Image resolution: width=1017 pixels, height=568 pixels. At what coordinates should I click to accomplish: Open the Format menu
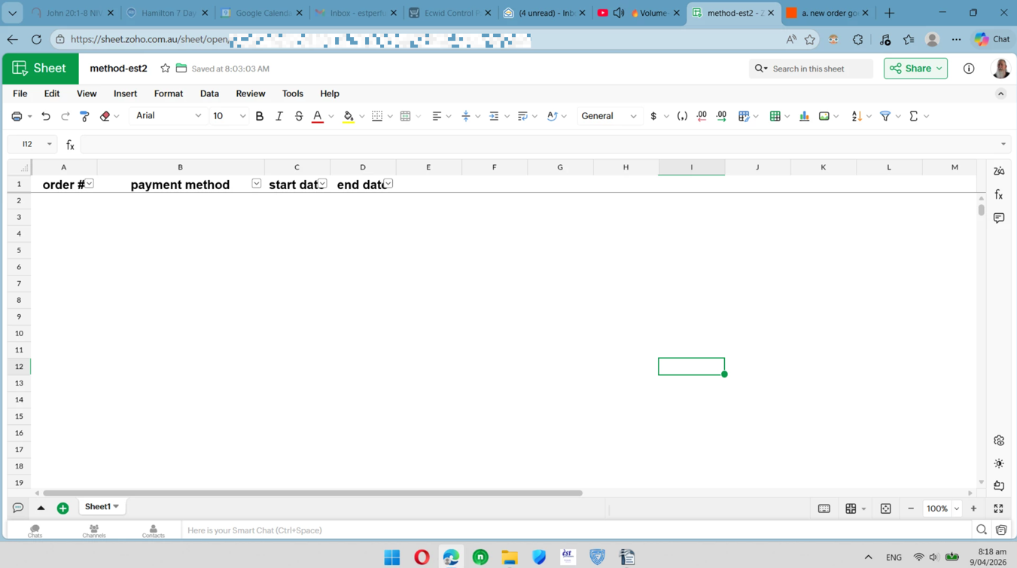[x=169, y=93]
